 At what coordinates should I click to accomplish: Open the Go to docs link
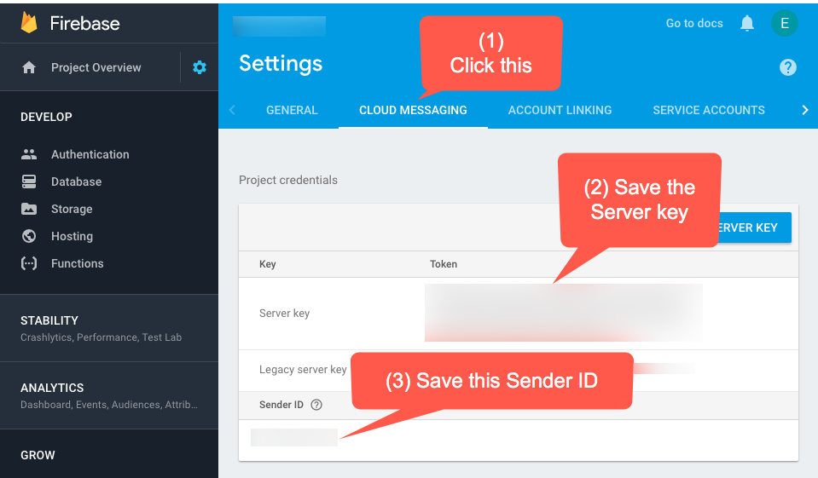693,24
